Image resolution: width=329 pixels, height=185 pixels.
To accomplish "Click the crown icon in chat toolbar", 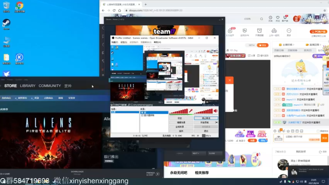I will click(288, 131).
